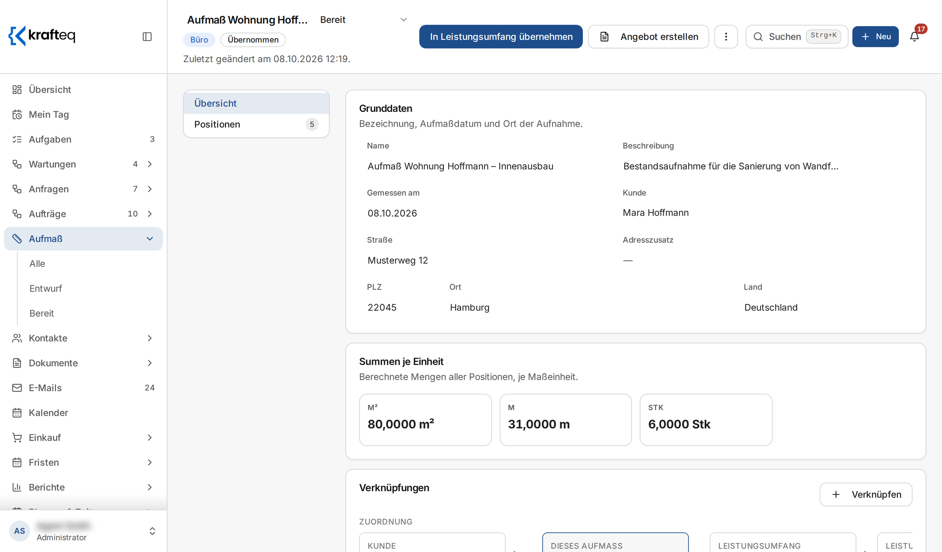Click the Mara Hoffmann customer value
This screenshot has width=942, height=552.
655,213
